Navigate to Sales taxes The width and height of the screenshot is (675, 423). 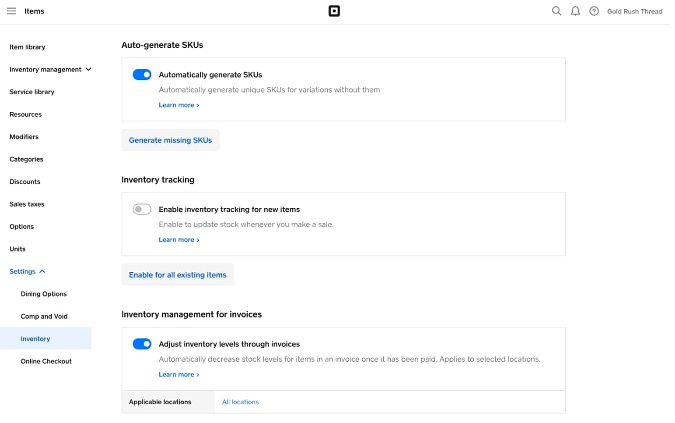coord(27,205)
